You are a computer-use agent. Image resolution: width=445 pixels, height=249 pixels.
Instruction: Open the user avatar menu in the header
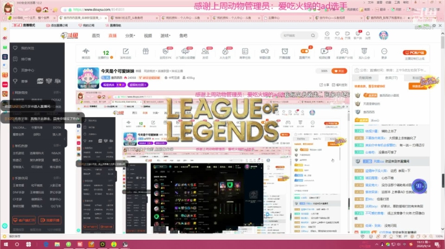coord(383,35)
